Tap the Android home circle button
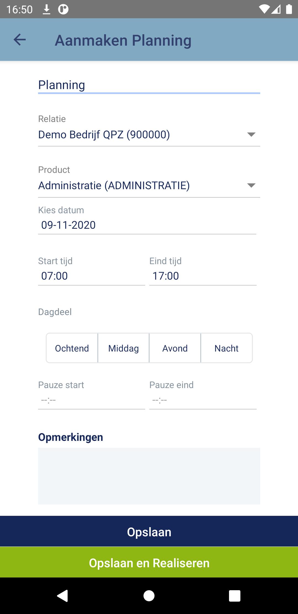This screenshot has width=298, height=614. point(149,595)
